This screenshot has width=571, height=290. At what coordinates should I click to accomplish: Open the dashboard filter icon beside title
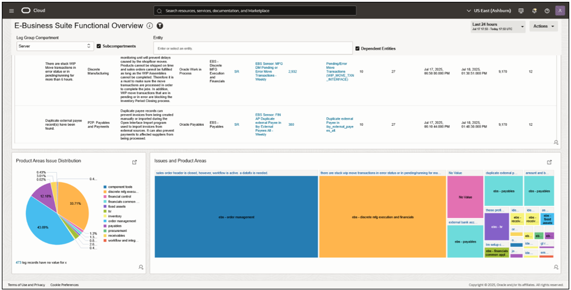click(160, 26)
